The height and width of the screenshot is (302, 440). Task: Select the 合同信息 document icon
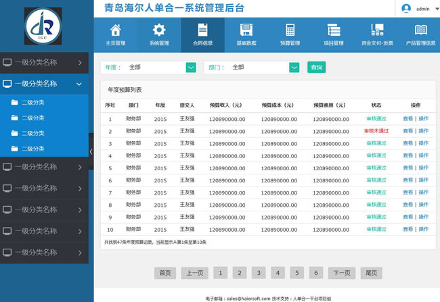(x=202, y=30)
